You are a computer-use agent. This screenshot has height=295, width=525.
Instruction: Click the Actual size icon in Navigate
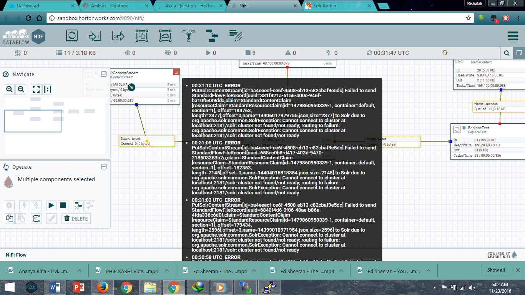point(48,89)
